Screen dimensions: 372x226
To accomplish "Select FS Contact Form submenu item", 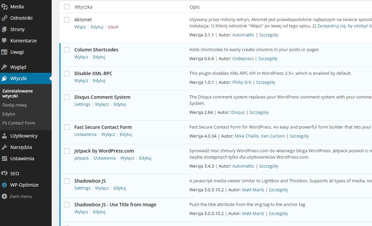I will click(19, 123).
